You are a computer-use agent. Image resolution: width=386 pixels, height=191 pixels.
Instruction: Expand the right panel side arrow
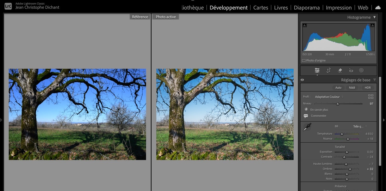click(x=384, y=120)
